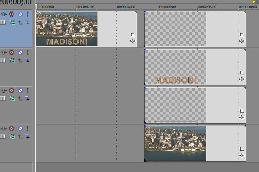Click Make Compositing Child on first track

(x=28, y=22)
